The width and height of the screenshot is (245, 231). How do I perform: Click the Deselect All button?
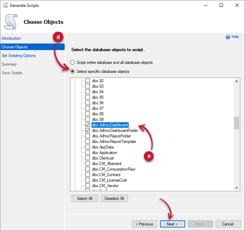click(114, 199)
